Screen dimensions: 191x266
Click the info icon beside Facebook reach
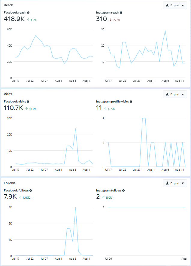click(28, 13)
